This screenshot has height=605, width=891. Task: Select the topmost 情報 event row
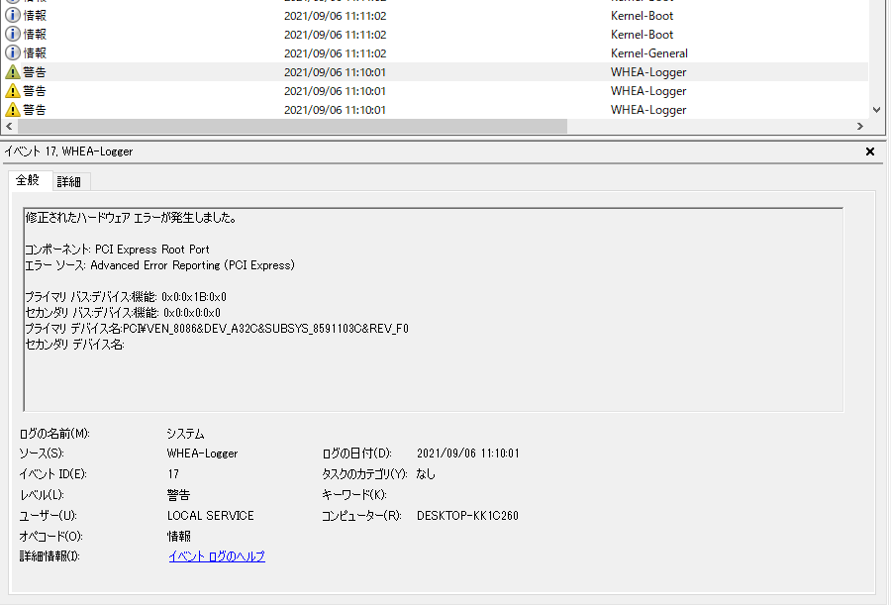coord(396,15)
